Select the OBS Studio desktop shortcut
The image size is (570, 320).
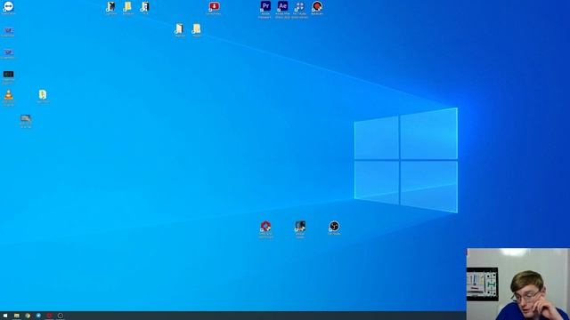tap(334, 227)
